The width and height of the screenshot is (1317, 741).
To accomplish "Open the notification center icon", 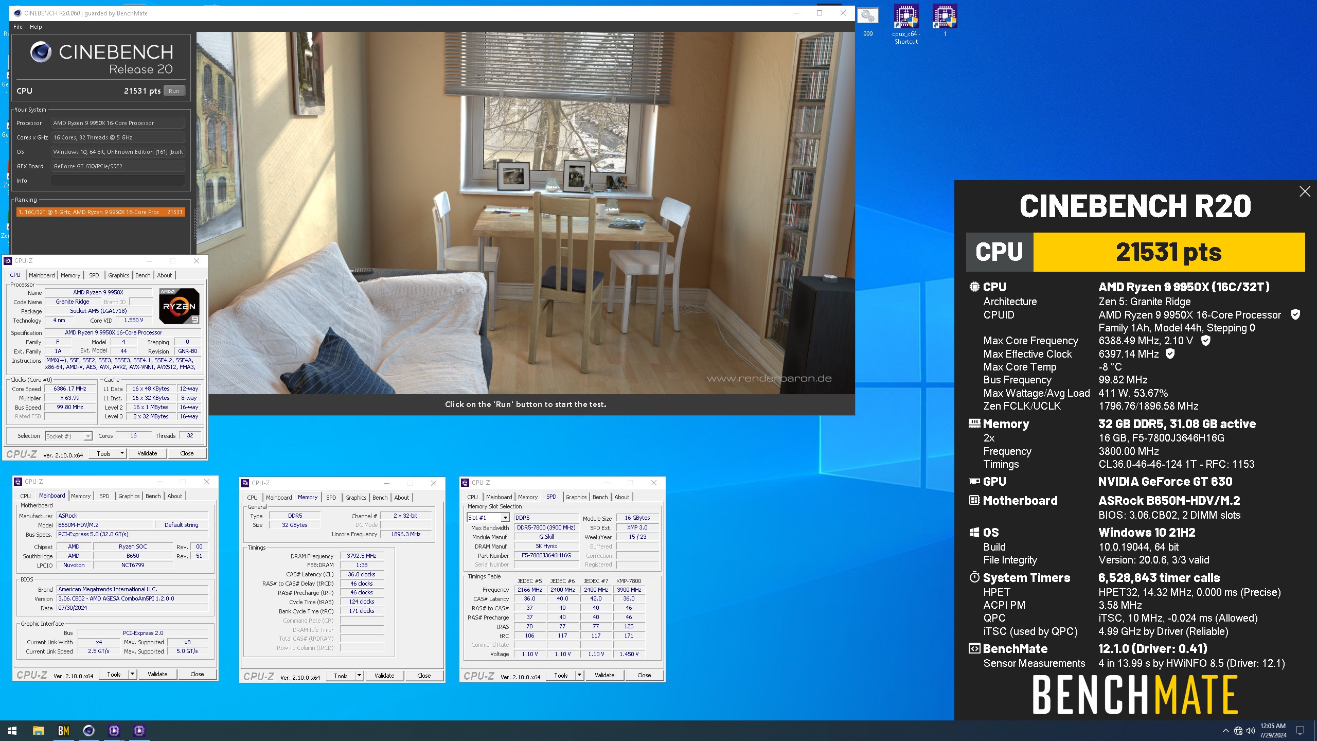I will point(1300,731).
